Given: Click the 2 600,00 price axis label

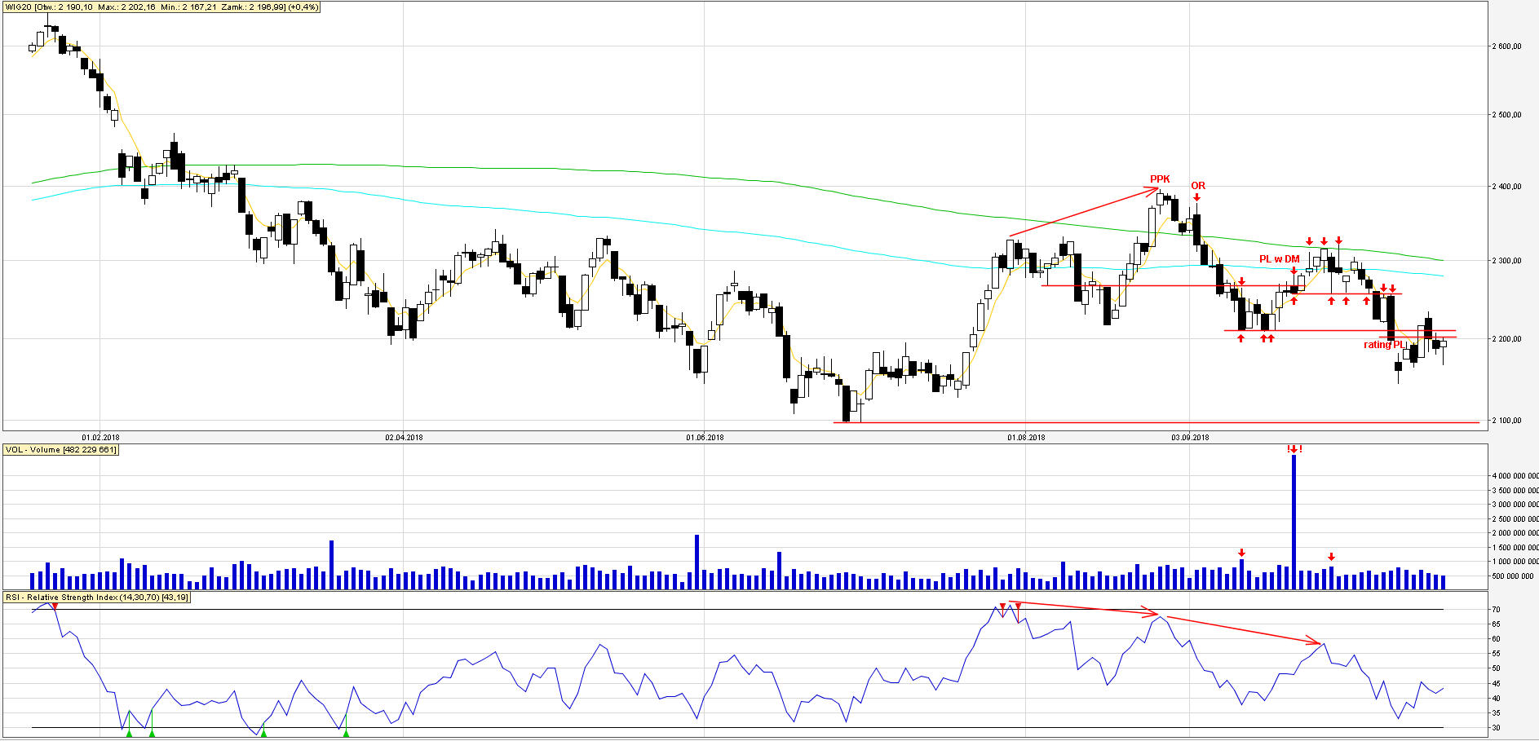Looking at the screenshot, I should [1508, 46].
